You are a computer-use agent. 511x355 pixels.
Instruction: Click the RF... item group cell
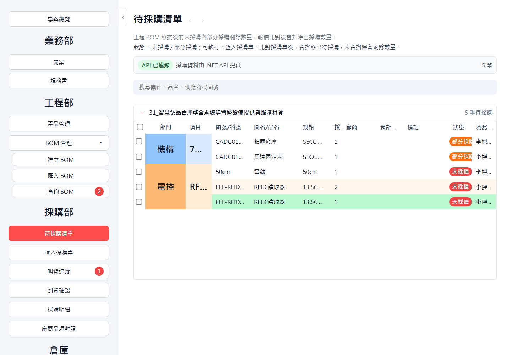click(x=199, y=187)
